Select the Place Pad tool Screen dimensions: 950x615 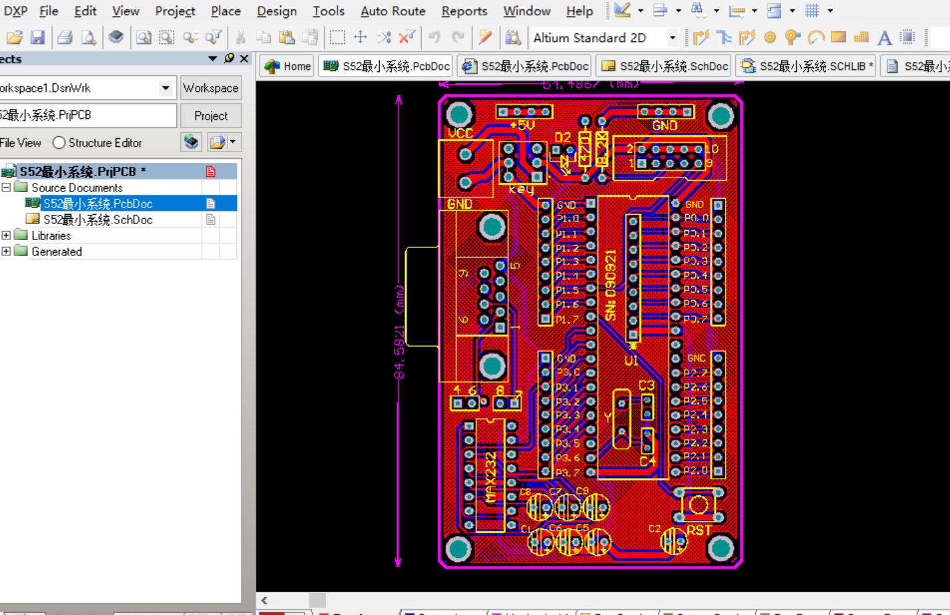(x=770, y=37)
